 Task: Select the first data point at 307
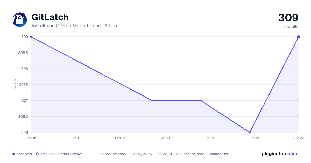pyautogui.click(x=152, y=101)
